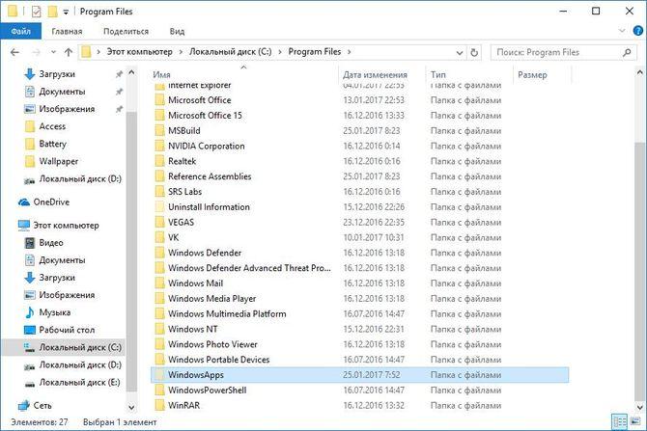Click the refresh button beside address bar
The height and width of the screenshot is (431, 647).
(x=474, y=52)
